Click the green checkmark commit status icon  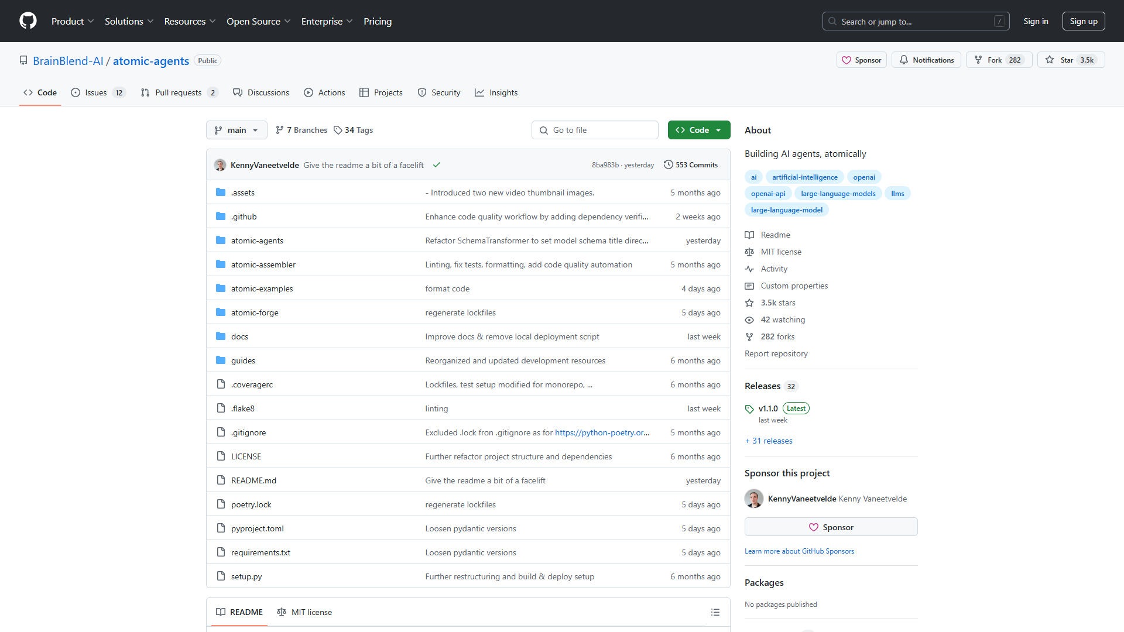coord(437,165)
